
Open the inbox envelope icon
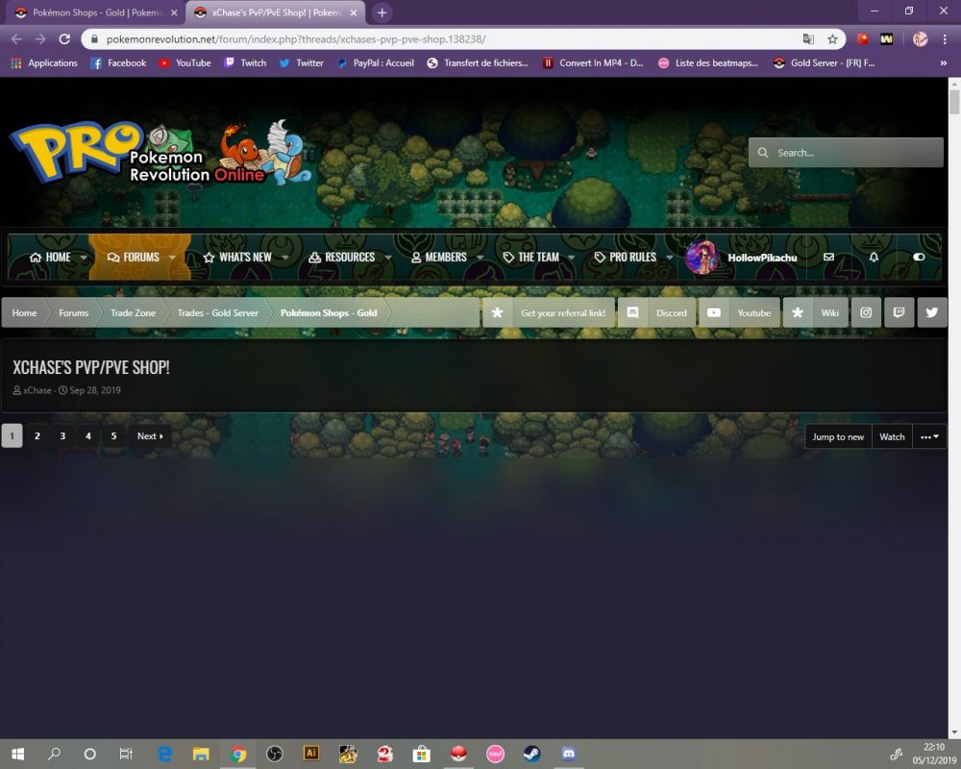[x=828, y=257]
